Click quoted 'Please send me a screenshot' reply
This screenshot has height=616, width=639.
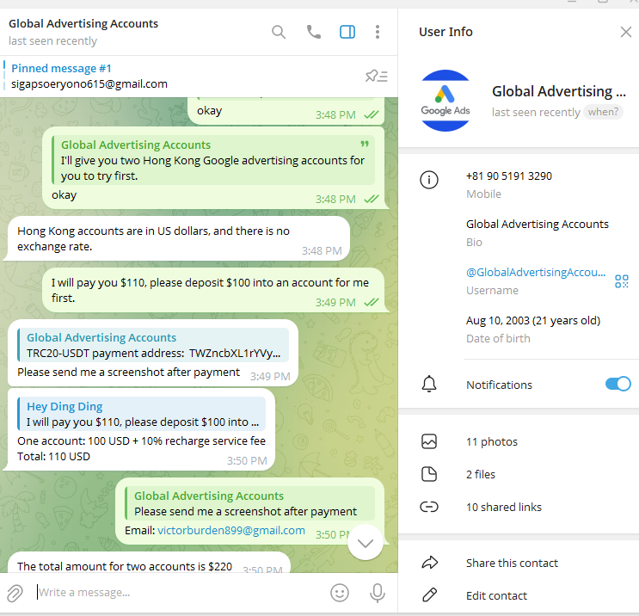pos(250,503)
